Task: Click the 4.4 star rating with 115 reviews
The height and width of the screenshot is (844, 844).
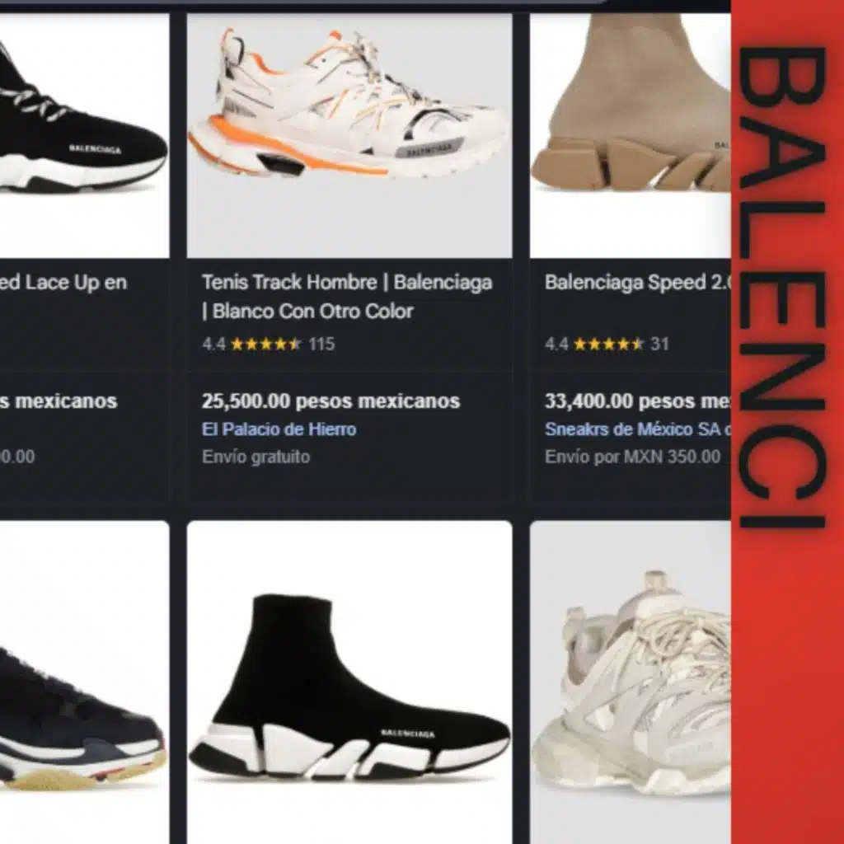Action: point(268,344)
